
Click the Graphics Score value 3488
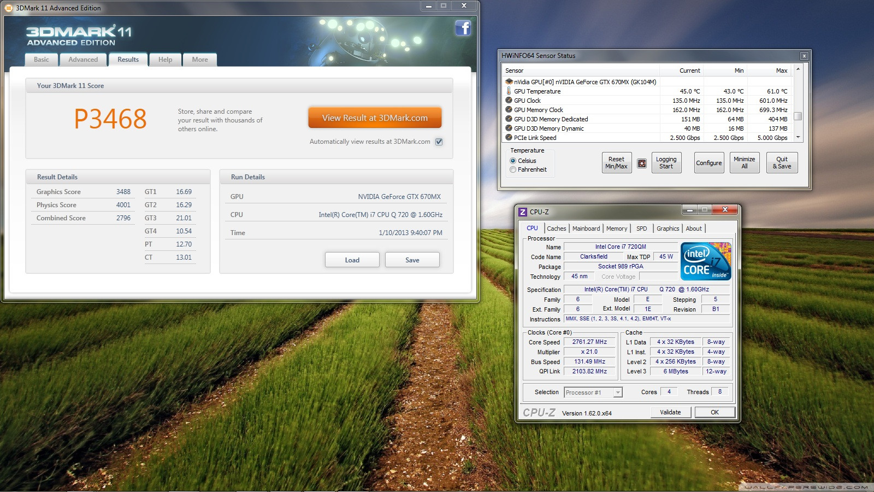pos(123,192)
